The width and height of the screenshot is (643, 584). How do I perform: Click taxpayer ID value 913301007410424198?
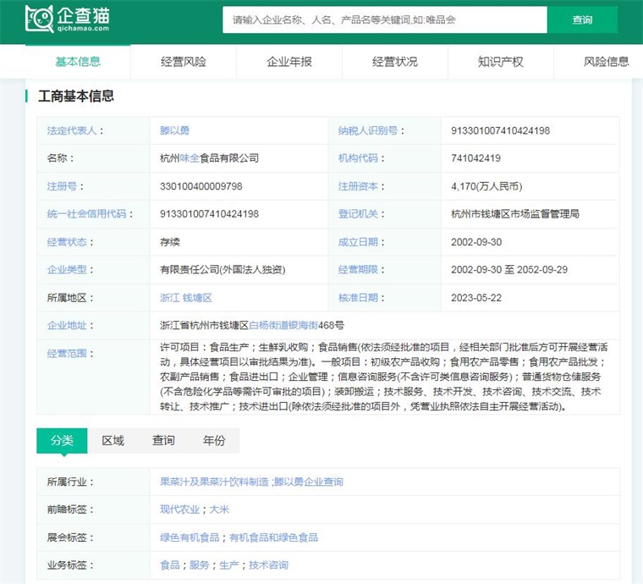point(500,130)
